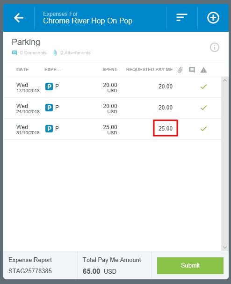Sort by the DATE column header
The height and width of the screenshot is (284, 231).
coord(22,70)
